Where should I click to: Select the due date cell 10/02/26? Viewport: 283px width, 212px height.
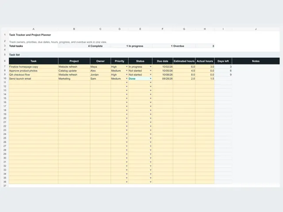click(x=163, y=67)
